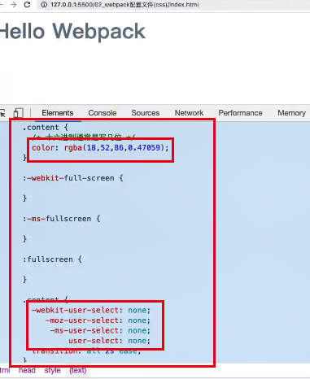This screenshot has width=310, height=379.
Task: Open the Network tab
Action: [x=189, y=113]
